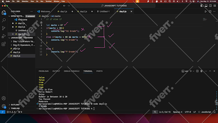
Task: Create a new terminal with plus icon
Action: point(191,71)
